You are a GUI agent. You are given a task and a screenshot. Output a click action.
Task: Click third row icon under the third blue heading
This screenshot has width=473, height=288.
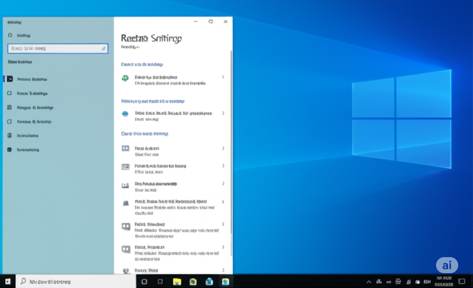point(126,185)
